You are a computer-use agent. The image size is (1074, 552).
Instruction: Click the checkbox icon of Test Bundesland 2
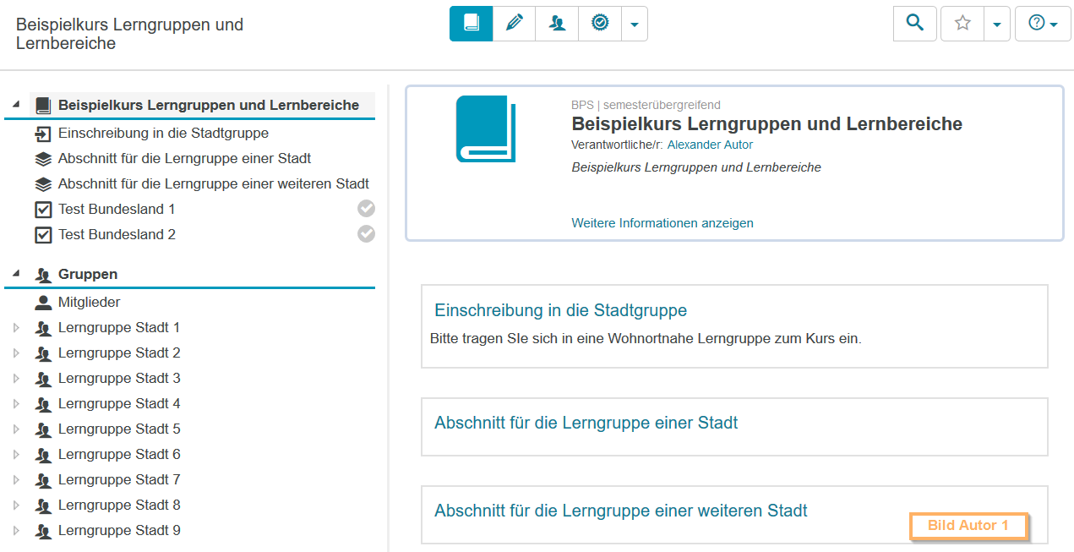43,235
